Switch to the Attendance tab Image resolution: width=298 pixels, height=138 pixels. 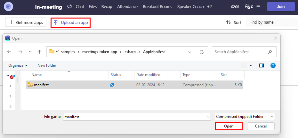point(127,7)
